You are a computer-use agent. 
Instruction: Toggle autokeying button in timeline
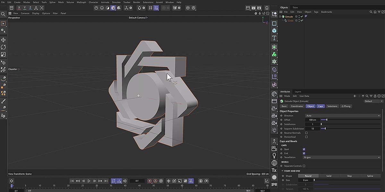155,181
